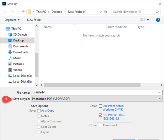The image size is (164, 140).
Task: Uncheck the ICC Profile sRGB checkbox
Action: tap(100, 115)
